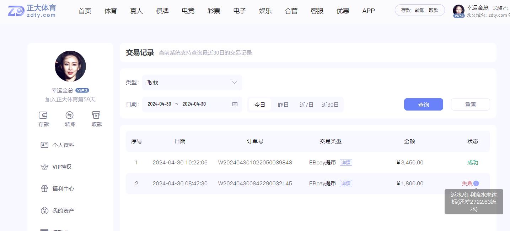Select the 近7日 date filter
510x231 pixels.
tap(306, 105)
